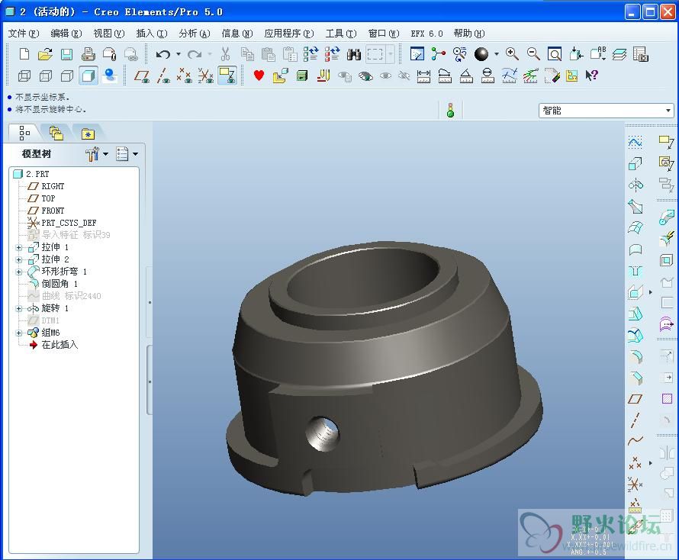This screenshot has height=560, width=679.
Task: Expand the appearance sphere dropdown arrow
Action: (x=497, y=54)
